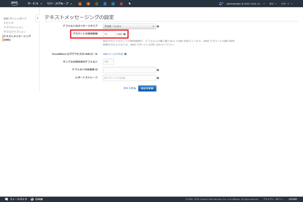Open the default message type dropdown
Screen dimensions: 303x202
(129, 26)
